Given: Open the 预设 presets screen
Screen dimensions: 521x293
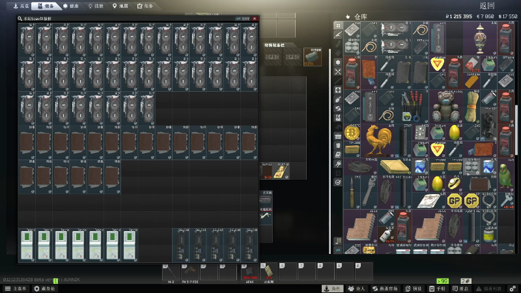Looking at the screenshot, I should tap(414, 288).
